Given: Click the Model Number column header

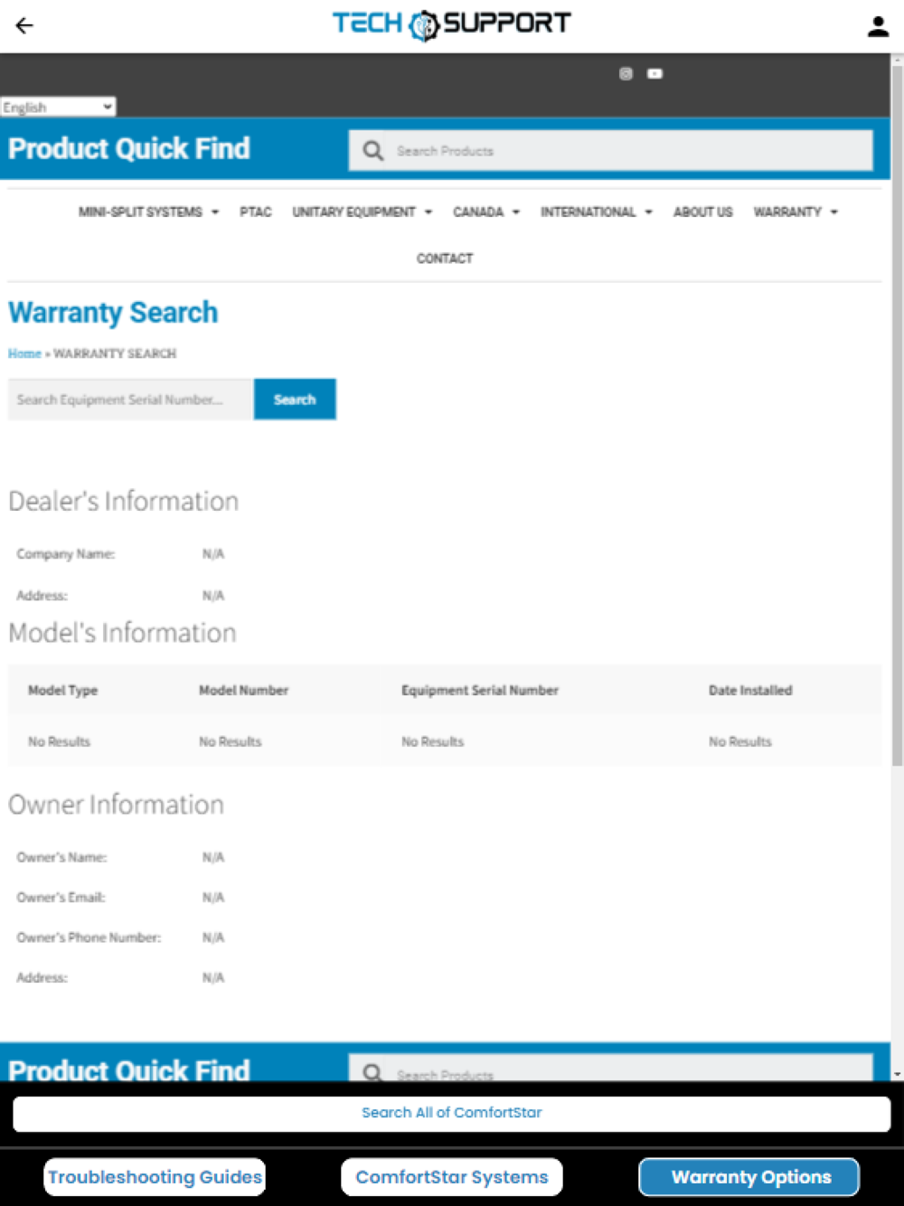Looking at the screenshot, I should coord(243,691).
